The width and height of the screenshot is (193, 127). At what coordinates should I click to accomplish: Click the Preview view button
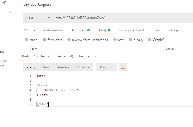coord(63,67)
